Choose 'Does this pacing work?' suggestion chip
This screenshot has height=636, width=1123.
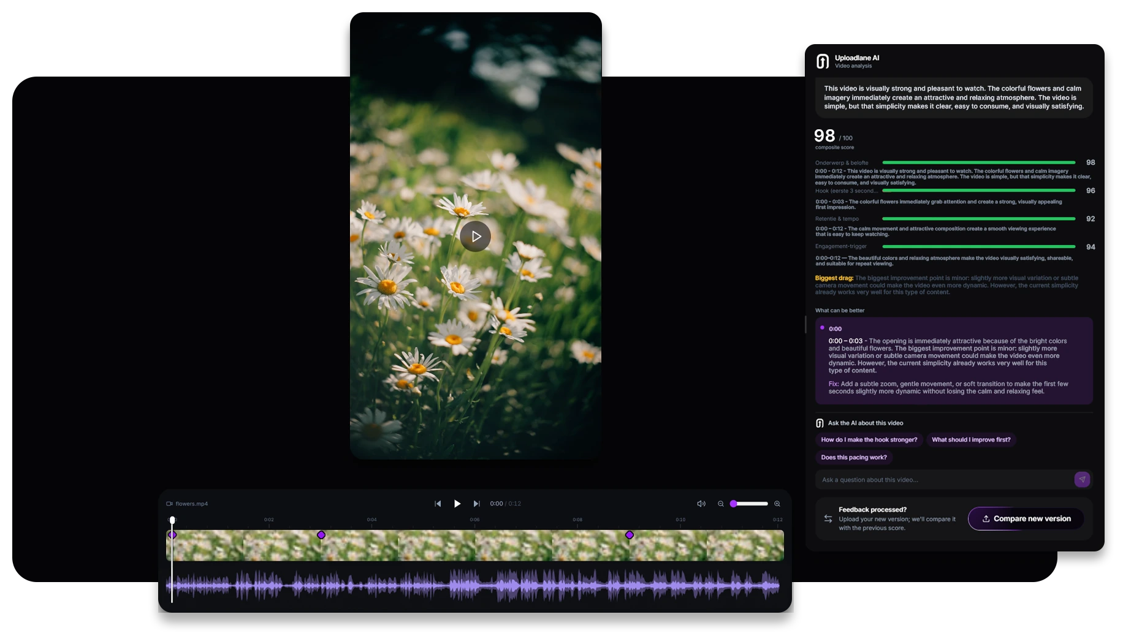tap(854, 458)
